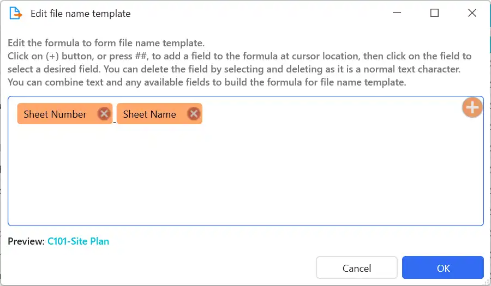Click the first line of instruction text

point(106,43)
